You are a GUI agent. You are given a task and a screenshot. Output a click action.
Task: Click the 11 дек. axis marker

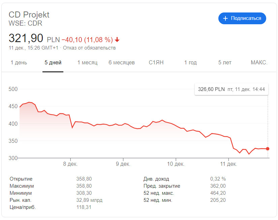(x=228, y=164)
